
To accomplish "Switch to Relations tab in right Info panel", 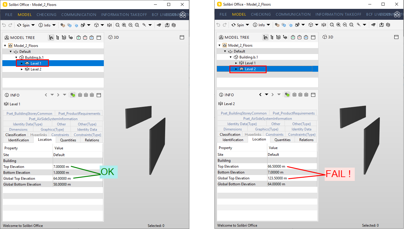I will point(306,140).
